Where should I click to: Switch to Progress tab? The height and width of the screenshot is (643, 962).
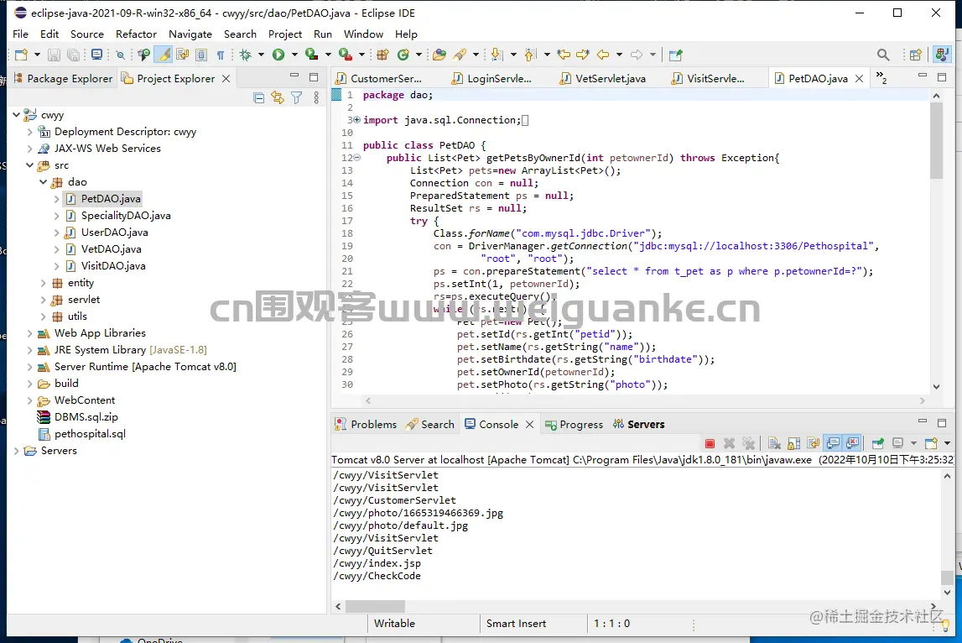click(x=575, y=425)
